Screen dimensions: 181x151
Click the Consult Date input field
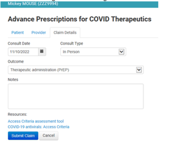(x=23, y=52)
